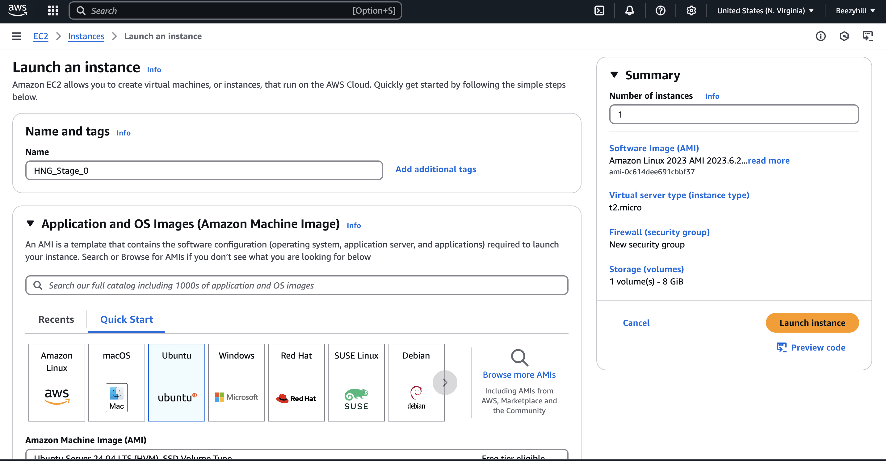Open Storage (volumes) summary link

coord(646,269)
